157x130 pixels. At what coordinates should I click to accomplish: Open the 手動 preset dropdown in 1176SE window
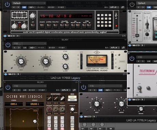[29, 43]
